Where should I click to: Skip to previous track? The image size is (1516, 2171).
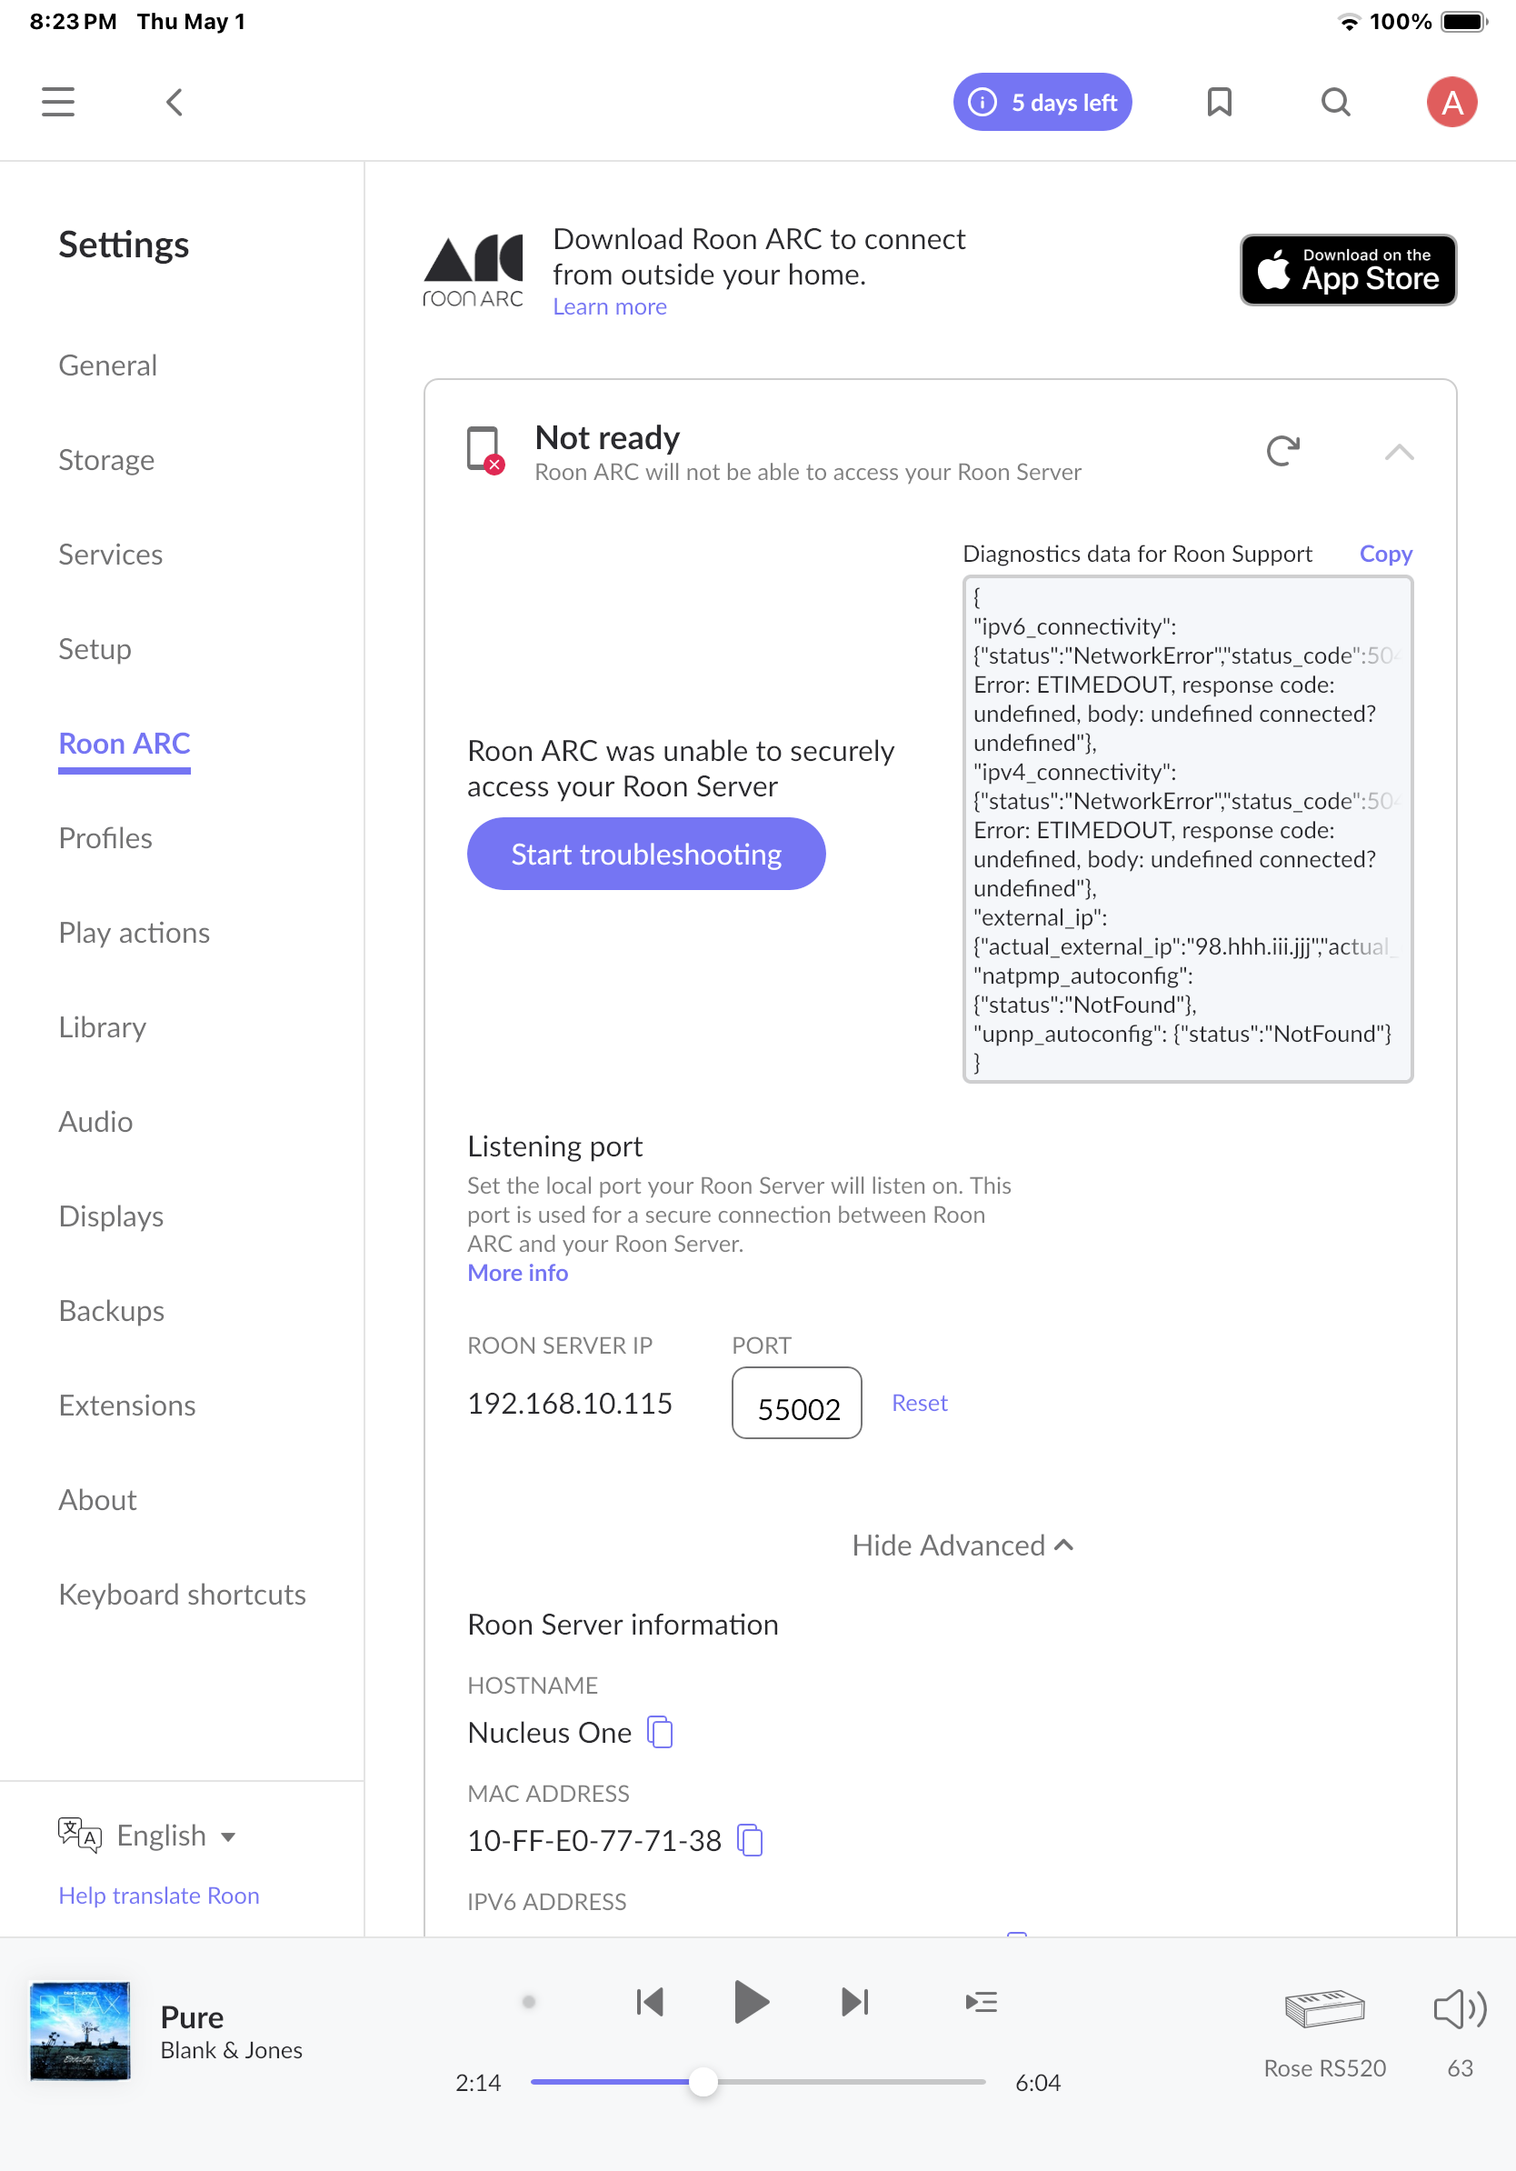pyautogui.click(x=649, y=2002)
